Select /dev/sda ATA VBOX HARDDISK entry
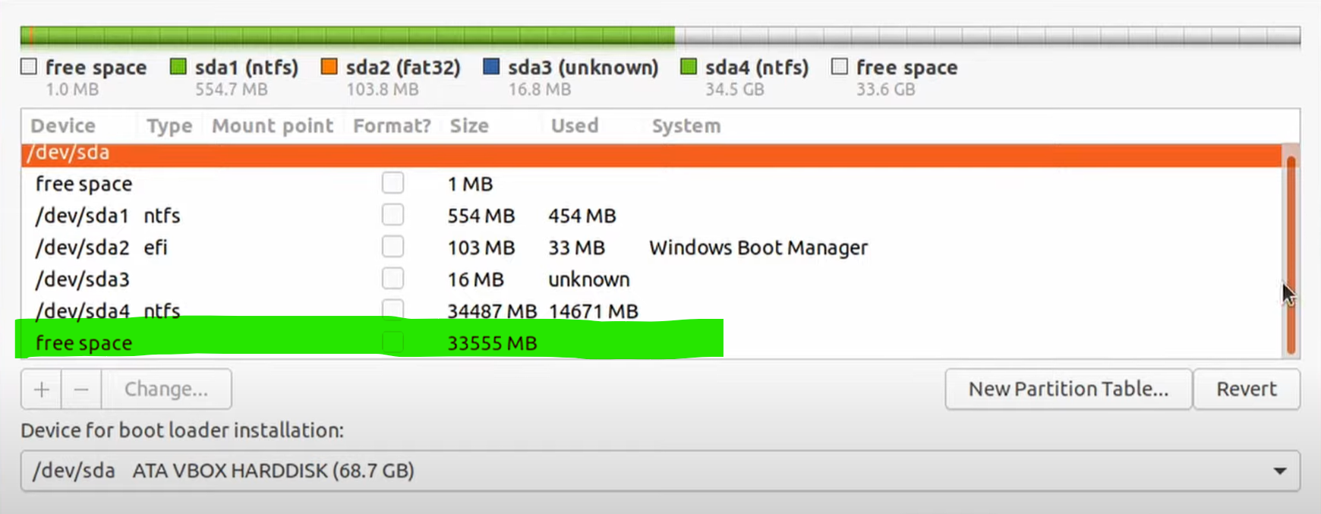Image resolution: width=1321 pixels, height=514 pixels. pyautogui.click(x=228, y=471)
